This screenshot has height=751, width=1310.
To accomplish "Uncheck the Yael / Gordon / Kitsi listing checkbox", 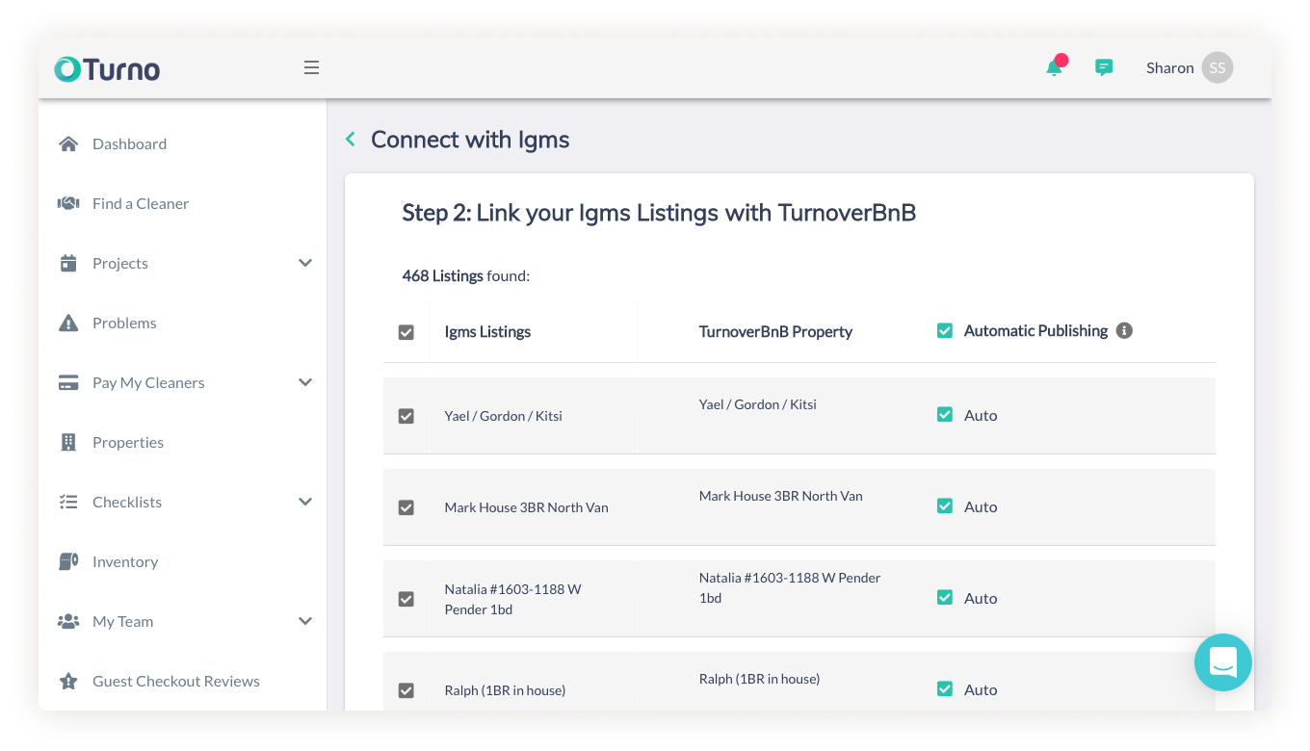I will click(406, 416).
